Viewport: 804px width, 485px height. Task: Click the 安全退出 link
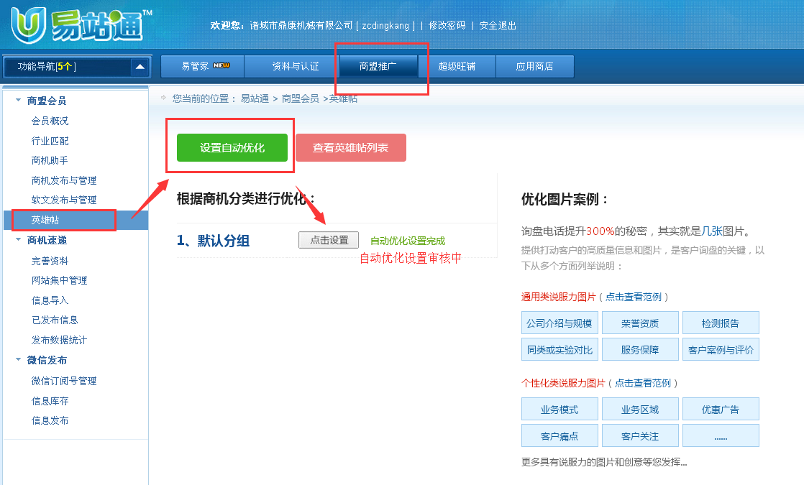click(x=498, y=25)
